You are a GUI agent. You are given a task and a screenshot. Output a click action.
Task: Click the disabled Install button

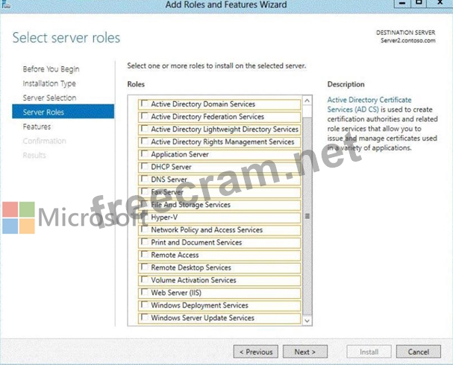coord(369,352)
